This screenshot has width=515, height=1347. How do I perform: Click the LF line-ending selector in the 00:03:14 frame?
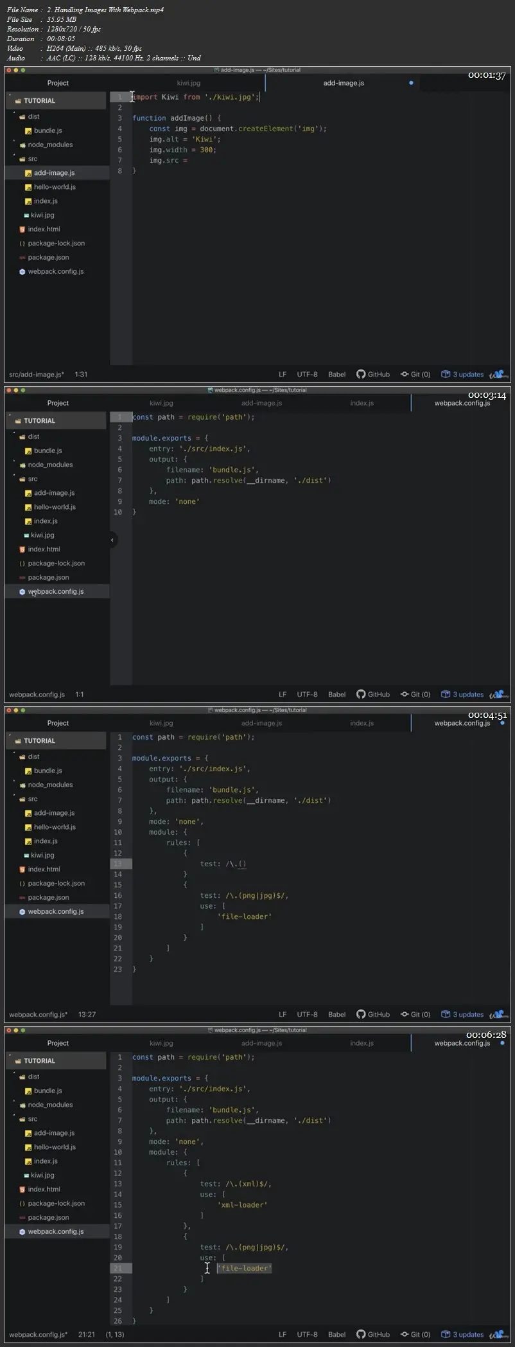tap(283, 694)
